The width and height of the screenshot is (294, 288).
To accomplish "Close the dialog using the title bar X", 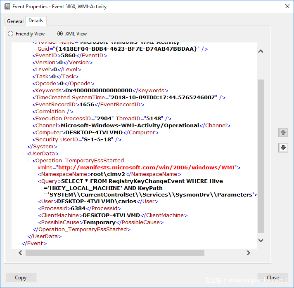I will click(x=287, y=6).
